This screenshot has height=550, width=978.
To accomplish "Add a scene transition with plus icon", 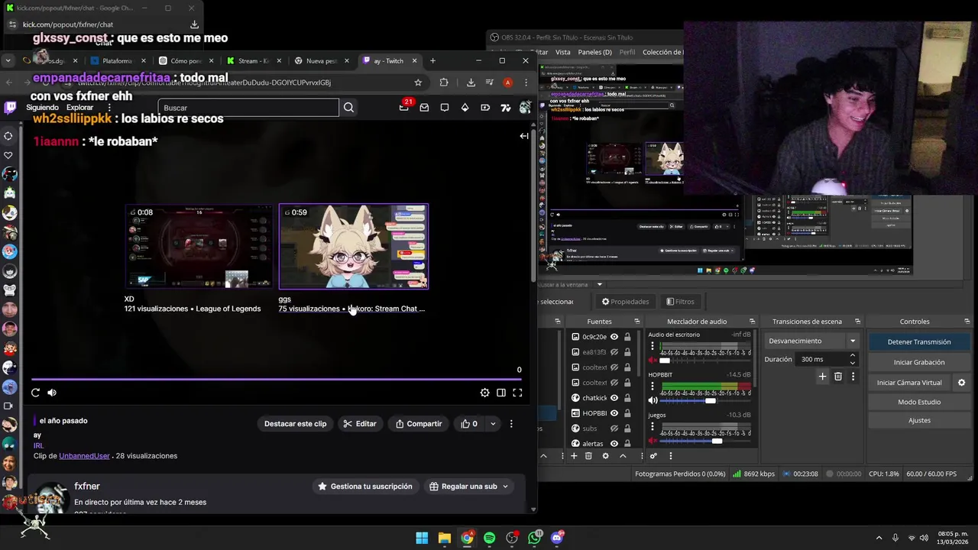I will 822,377.
